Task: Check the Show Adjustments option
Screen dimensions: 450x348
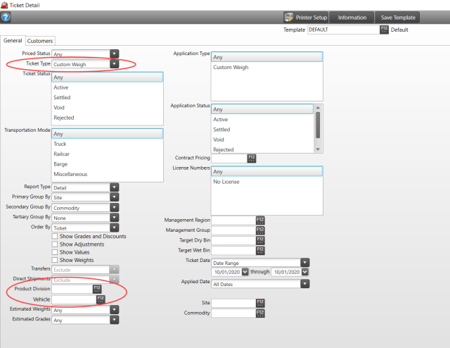Action: pyautogui.click(x=55, y=244)
